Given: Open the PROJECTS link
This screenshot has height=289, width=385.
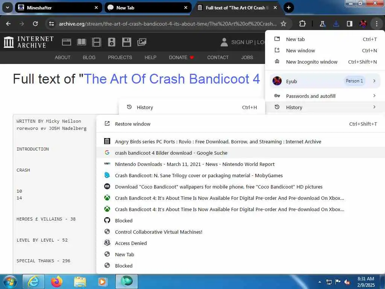Looking at the screenshot, I should pyautogui.click(x=120, y=58).
